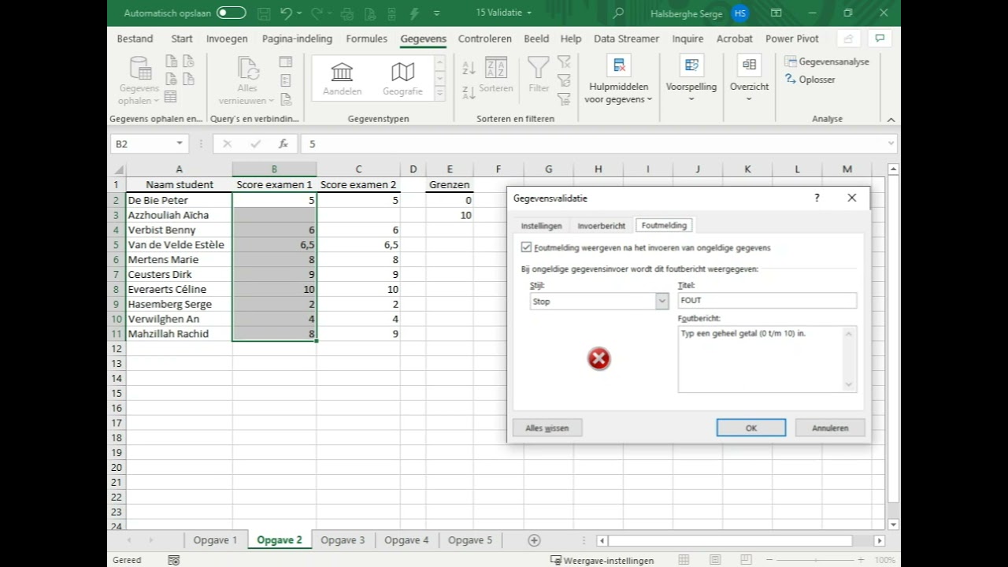Open sheet tab Opgave 1
Screen dimensions: 1008x567
coord(215,540)
